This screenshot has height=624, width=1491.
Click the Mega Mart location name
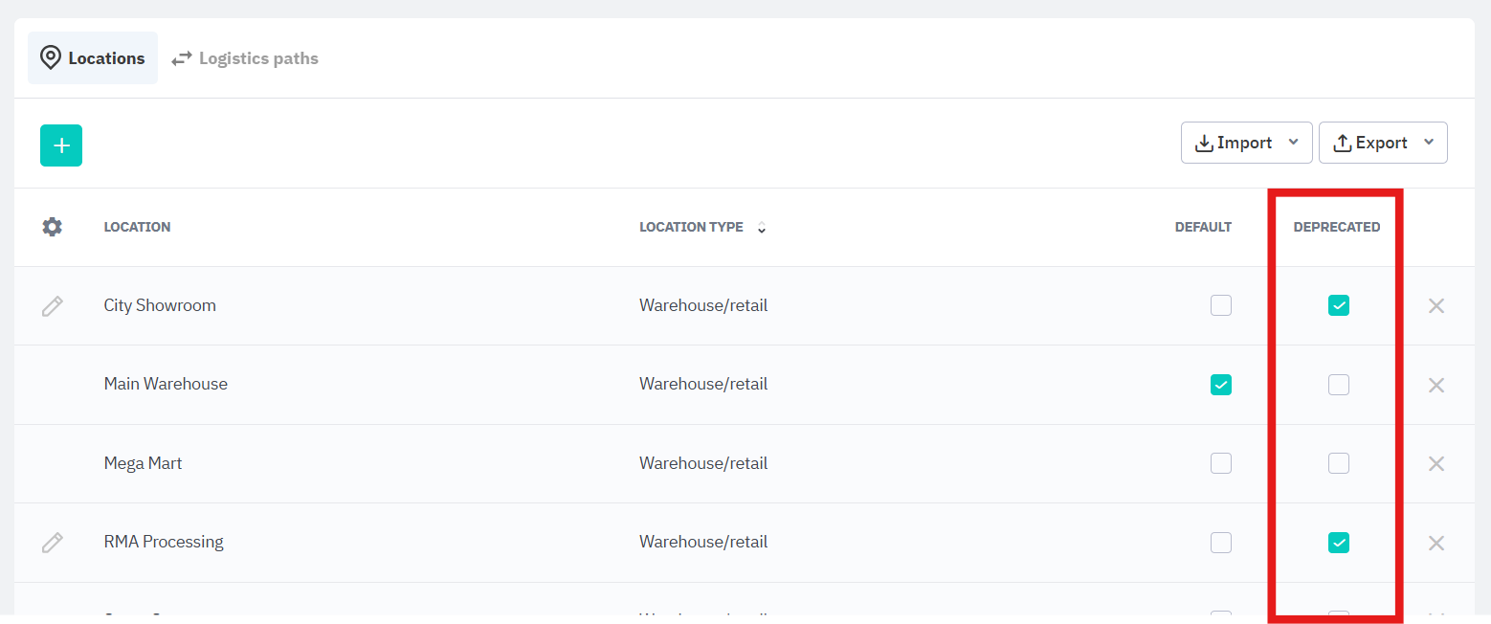[x=143, y=463]
